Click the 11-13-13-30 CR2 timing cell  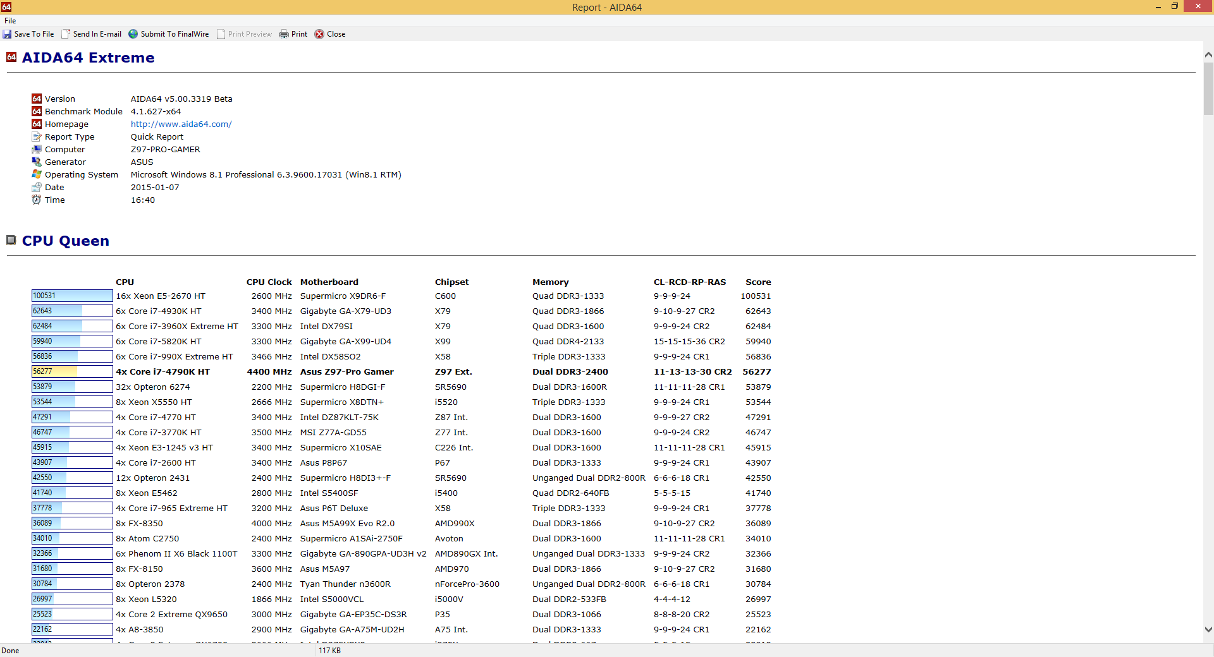pyautogui.click(x=692, y=371)
